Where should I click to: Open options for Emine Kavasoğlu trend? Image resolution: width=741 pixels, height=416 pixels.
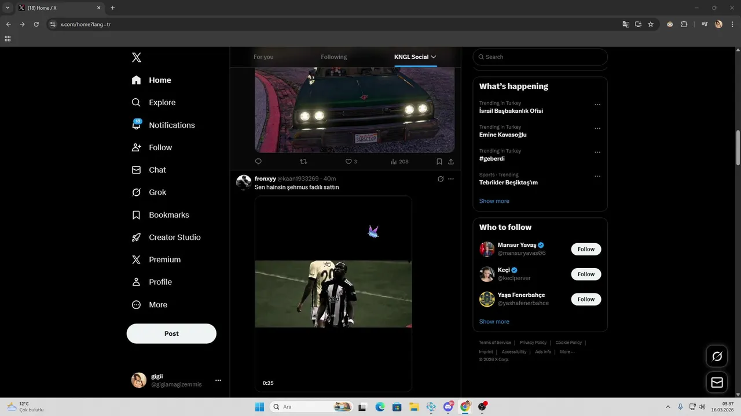[597, 128]
